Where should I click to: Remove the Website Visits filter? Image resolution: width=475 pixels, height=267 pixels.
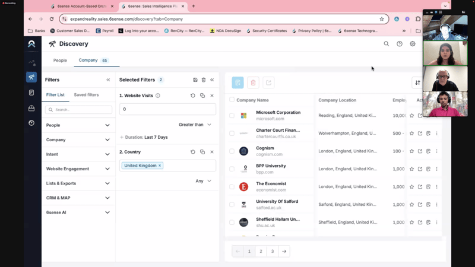pos(212,96)
